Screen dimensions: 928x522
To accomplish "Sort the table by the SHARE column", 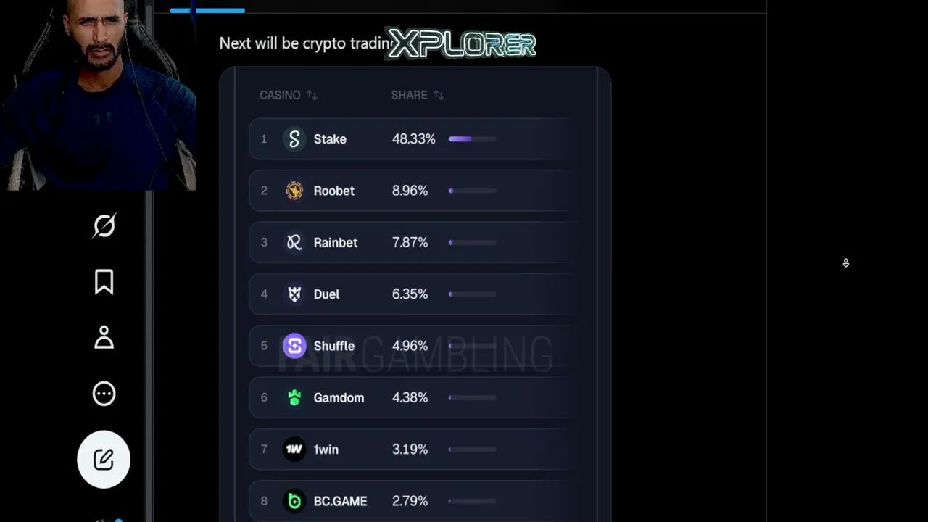I will (418, 95).
